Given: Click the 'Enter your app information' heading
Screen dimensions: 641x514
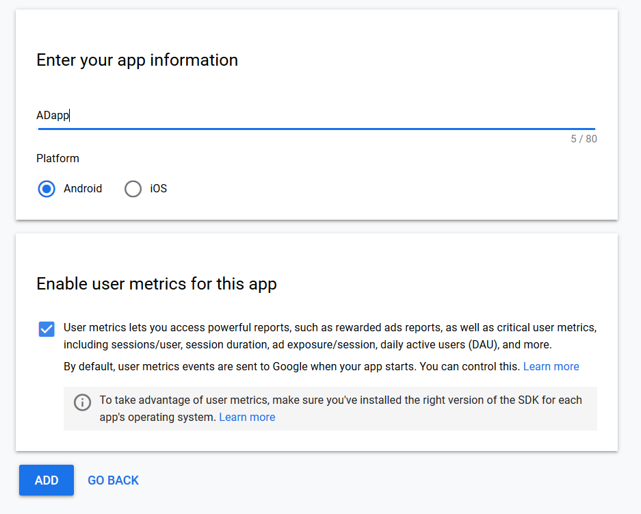Looking at the screenshot, I should [x=137, y=60].
